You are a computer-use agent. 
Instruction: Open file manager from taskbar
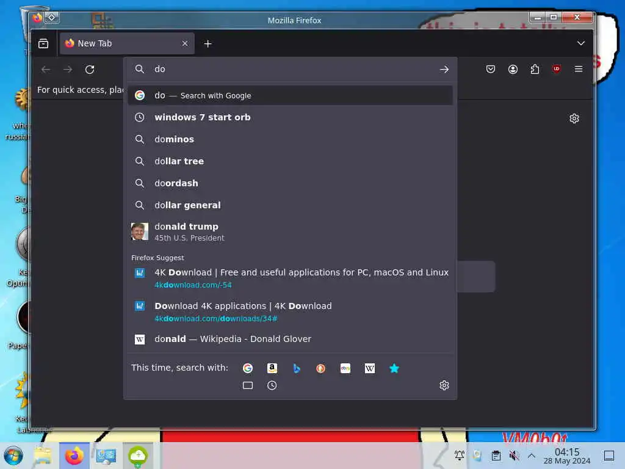[x=43, y=456]
